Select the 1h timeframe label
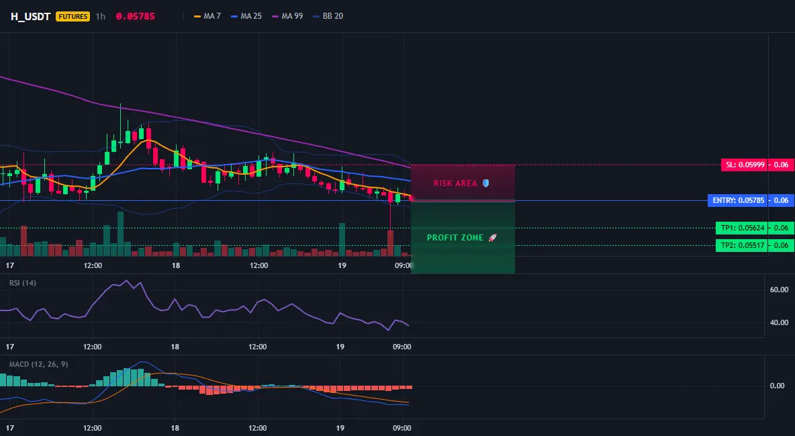The width and height of the screenshot is (795, 436). (x=101, y=16)
